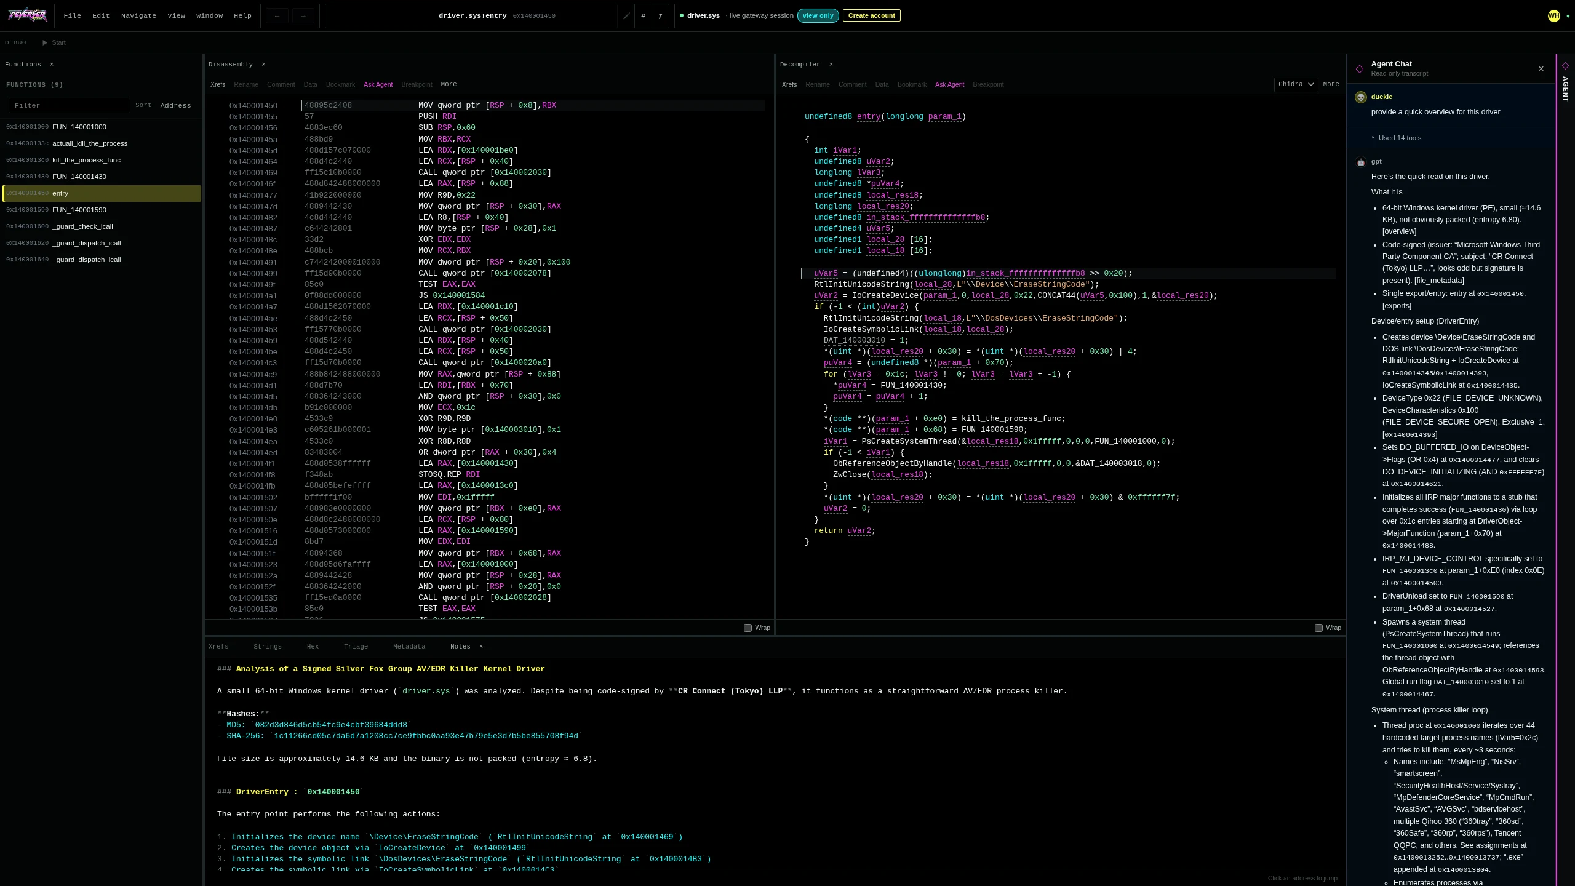The image size is (1575, 886).
Task: Click the Reverser logo icon
Action: pyautogui.click(x=27, y=15)
